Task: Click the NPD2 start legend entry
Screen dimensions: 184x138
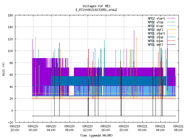Action: tap(162, 18)
